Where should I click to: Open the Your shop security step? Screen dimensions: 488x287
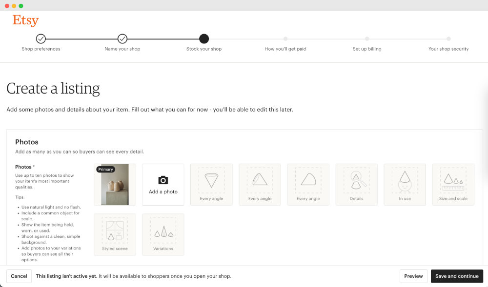448,39
